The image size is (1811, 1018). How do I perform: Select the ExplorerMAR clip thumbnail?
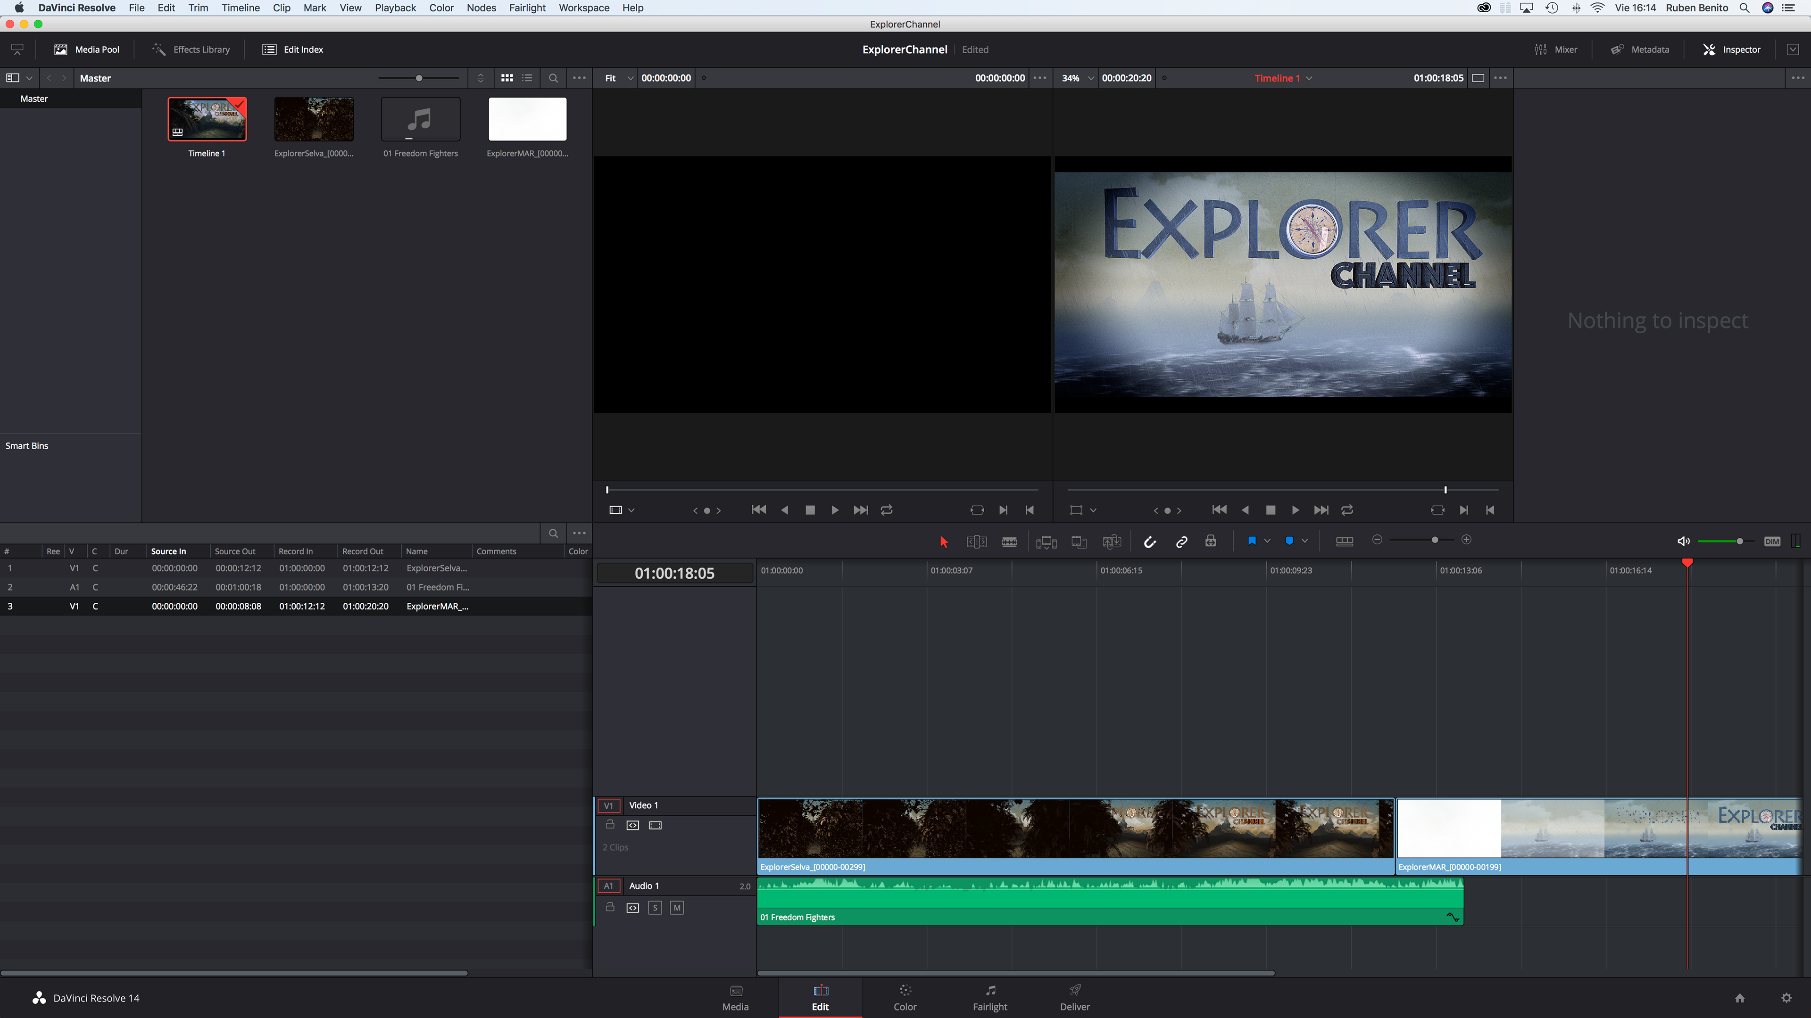527,119
